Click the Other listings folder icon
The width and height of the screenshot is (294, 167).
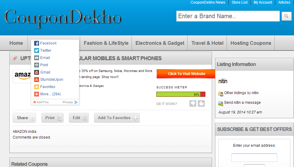221,93
